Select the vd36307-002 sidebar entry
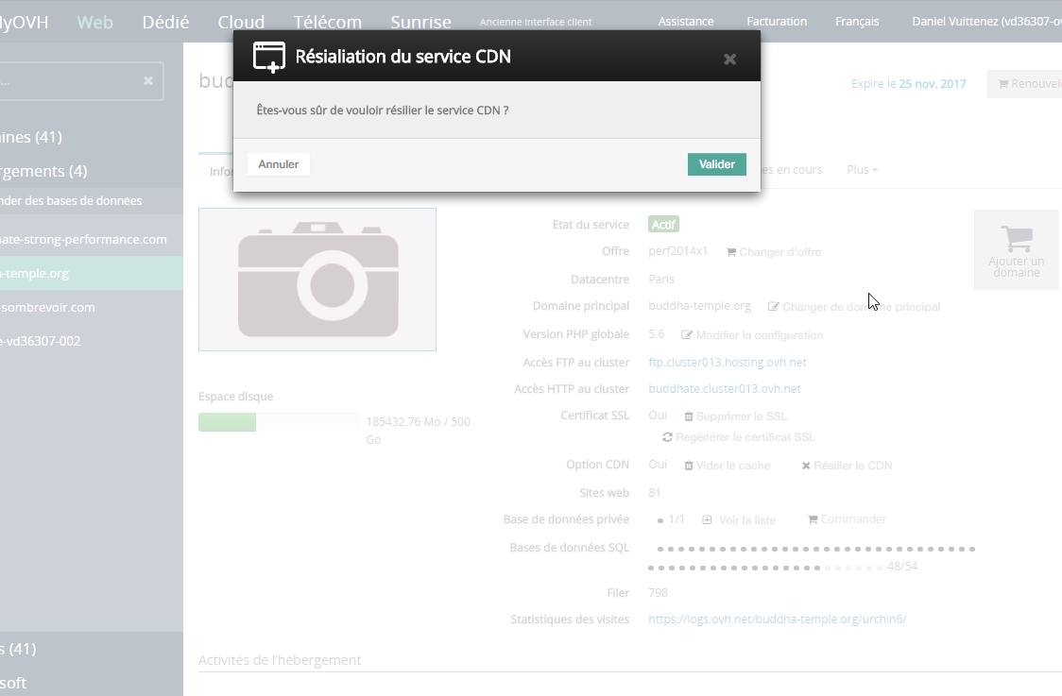 pos(41,341)
